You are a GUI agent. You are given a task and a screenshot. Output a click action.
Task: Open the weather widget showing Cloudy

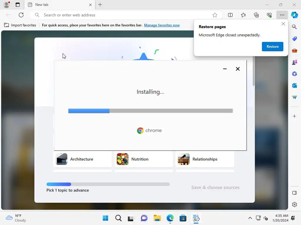(x=16, y=218)
